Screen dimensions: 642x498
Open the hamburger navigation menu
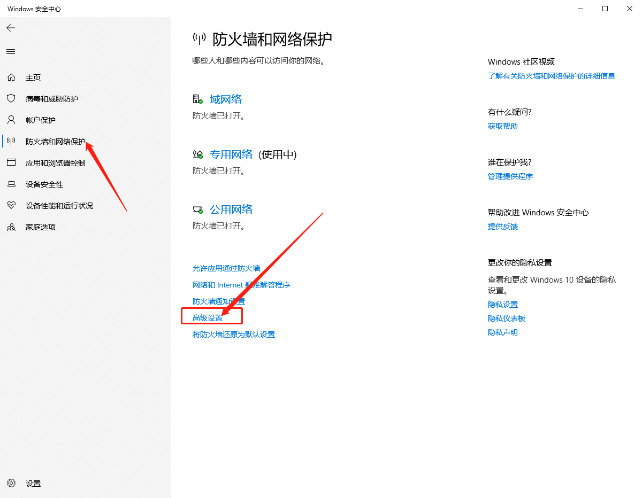click(11, 52)
